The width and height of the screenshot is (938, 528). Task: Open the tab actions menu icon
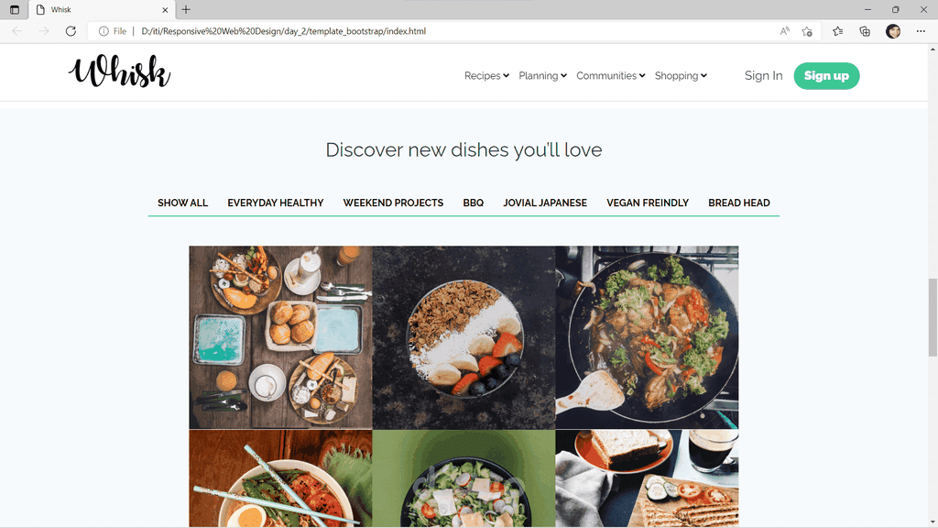click(15, 9)
